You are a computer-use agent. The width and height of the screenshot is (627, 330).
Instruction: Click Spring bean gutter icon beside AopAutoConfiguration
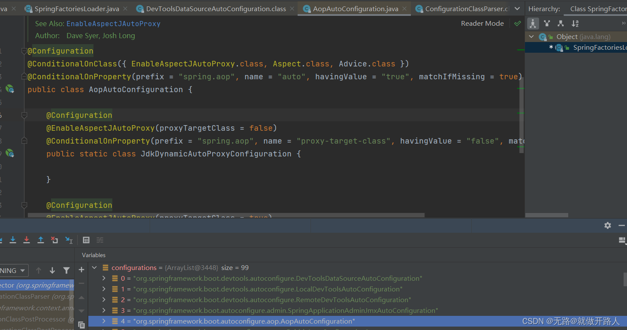(10, 89)
